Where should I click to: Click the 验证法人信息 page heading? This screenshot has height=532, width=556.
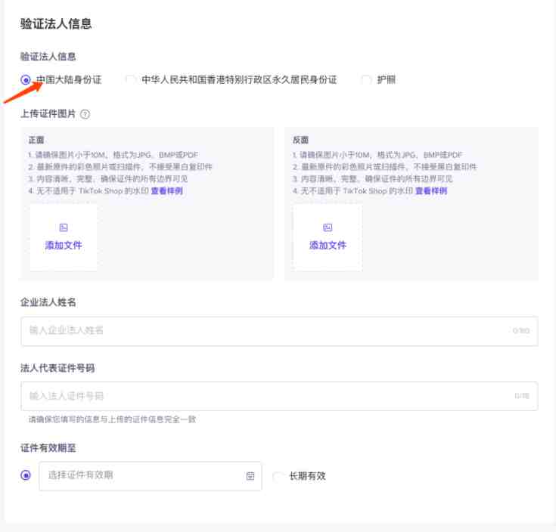56,23
